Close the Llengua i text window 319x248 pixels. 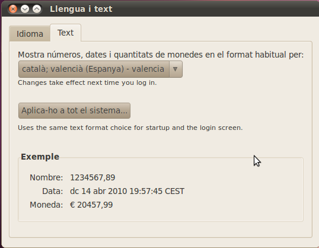[13, 9]
